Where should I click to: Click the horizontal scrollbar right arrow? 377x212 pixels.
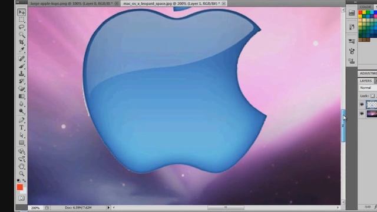tap(338, 207)
